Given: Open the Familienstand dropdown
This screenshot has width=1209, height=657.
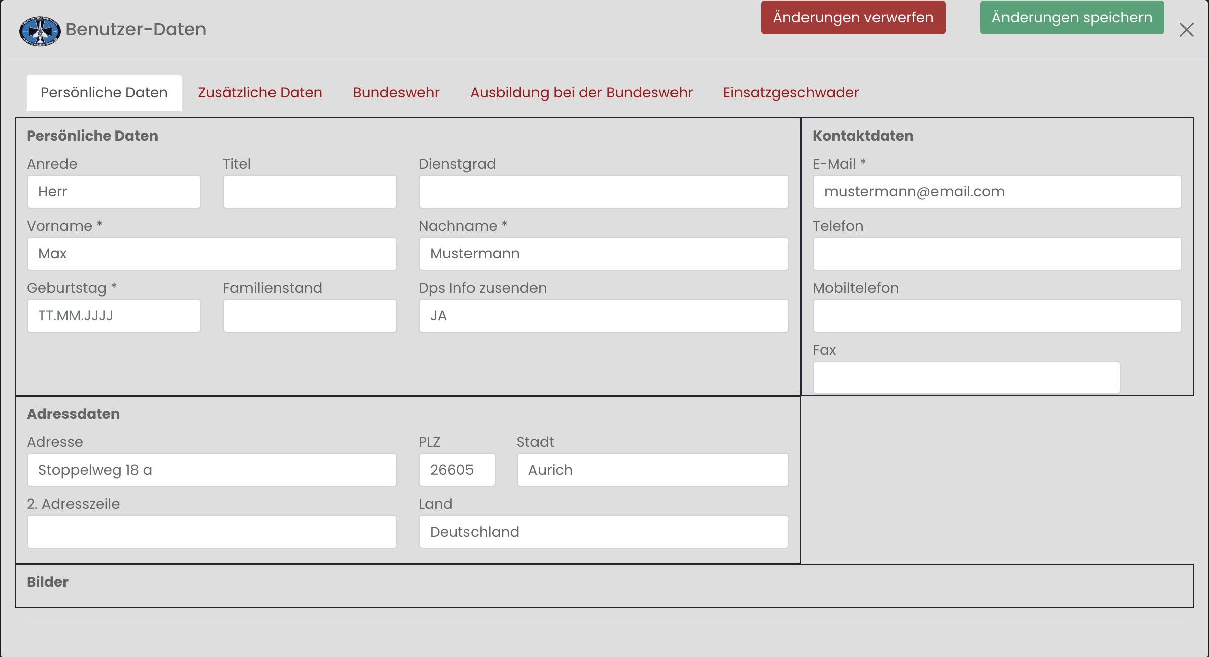Looking at the screenshot, I should 310,316.
